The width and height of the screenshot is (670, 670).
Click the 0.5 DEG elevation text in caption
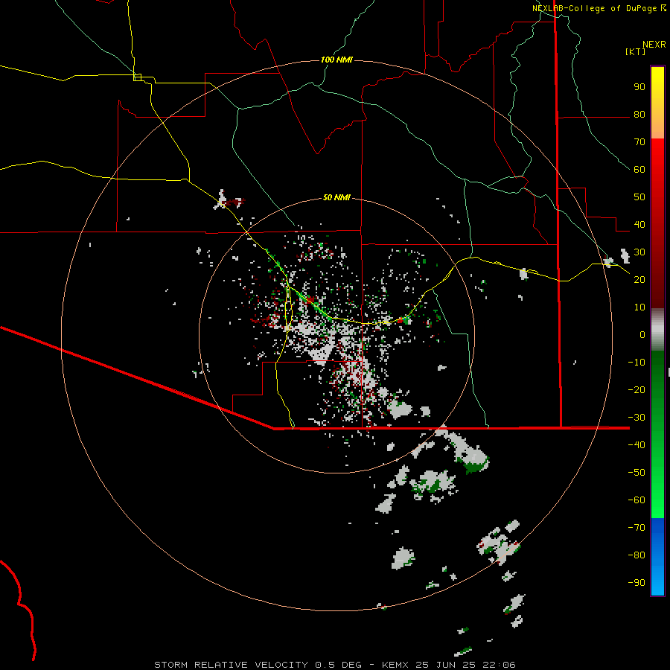[x=339, y=665]
